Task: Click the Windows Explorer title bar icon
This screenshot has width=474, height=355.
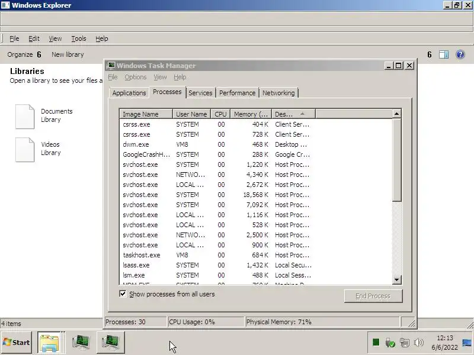Action: point(5,5)
